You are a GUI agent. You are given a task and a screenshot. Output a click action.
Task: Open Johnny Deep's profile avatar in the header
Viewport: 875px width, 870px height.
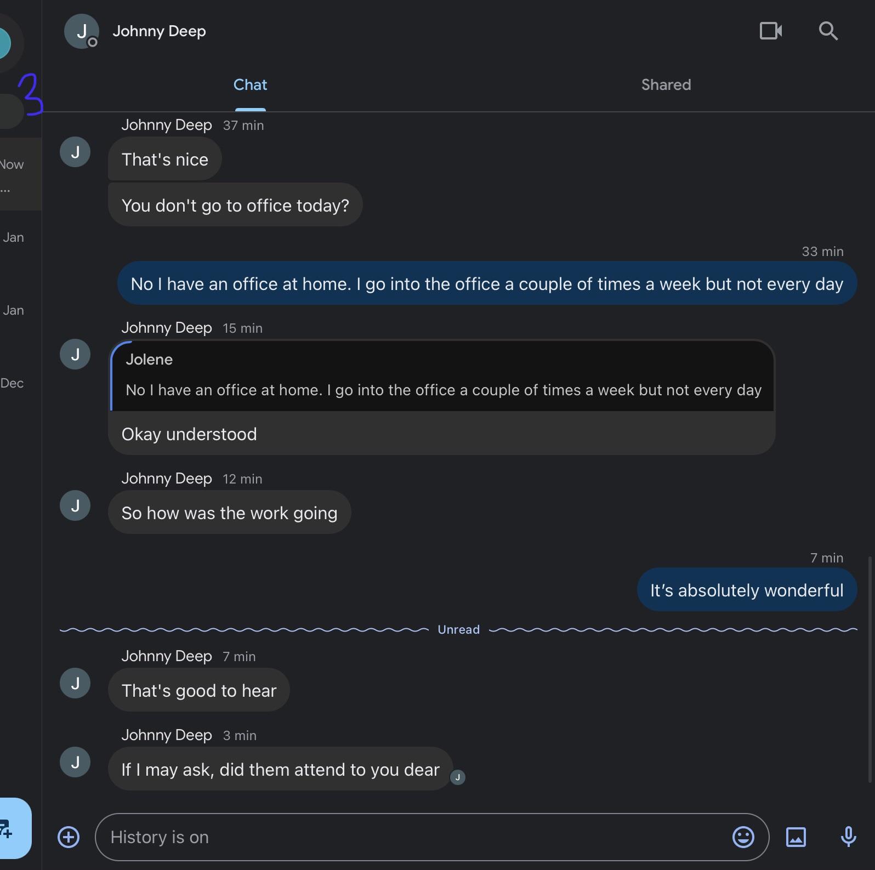pos(81,31)
